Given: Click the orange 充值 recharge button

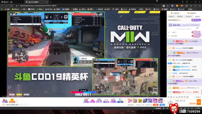Looking at the screenshot, I should [156, 105].
